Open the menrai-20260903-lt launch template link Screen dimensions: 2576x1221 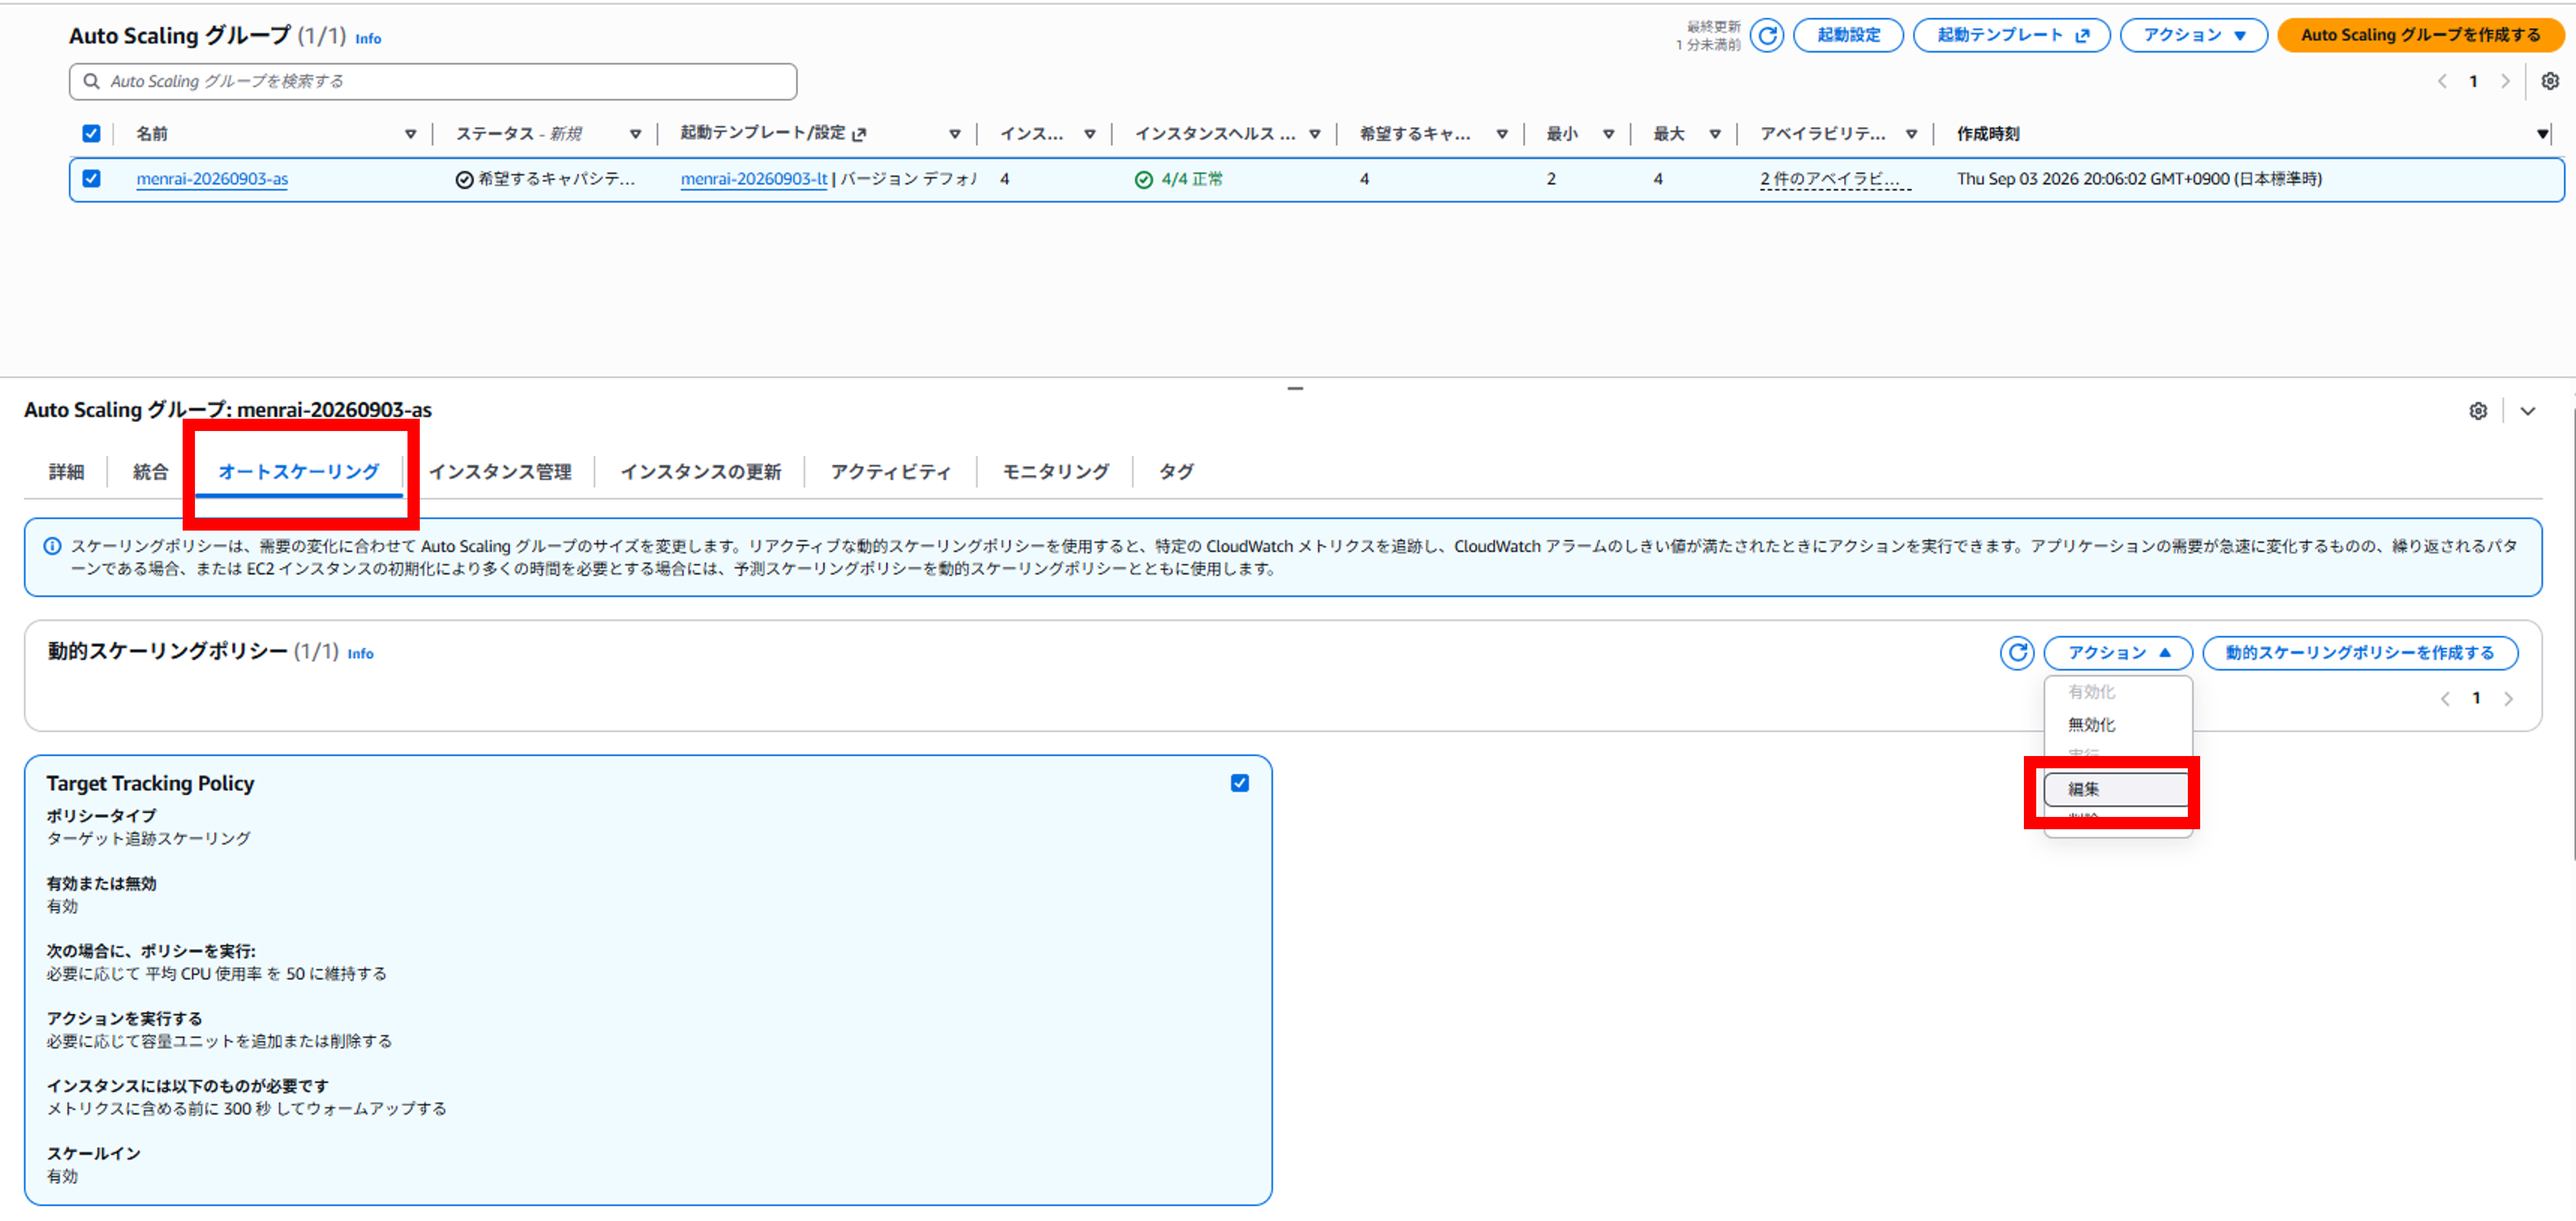coord(754,179)
